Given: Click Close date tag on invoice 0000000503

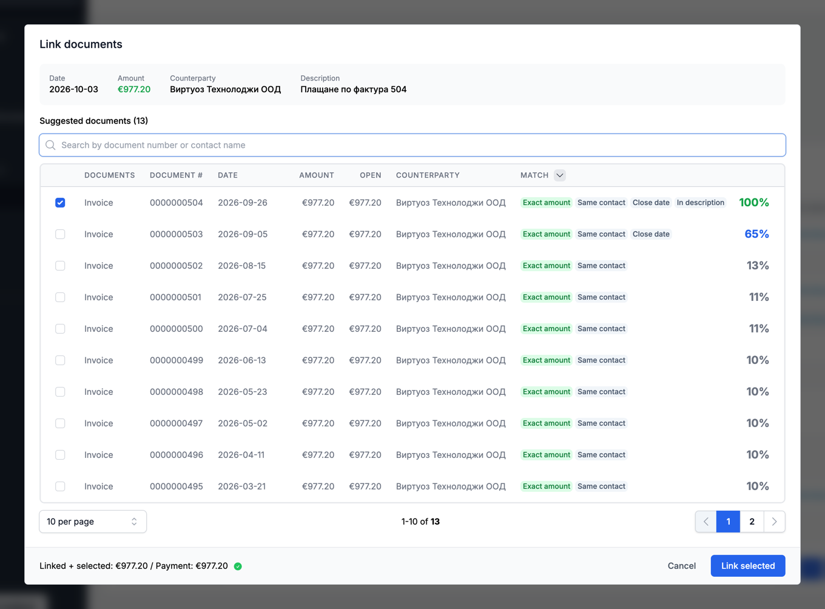Looking at the screenshot, I should pyautogui.click(x=651, y=234).
